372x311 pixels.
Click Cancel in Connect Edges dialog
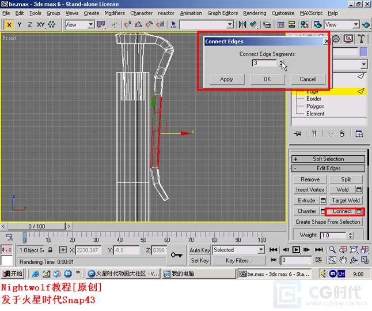pos(308,79)
